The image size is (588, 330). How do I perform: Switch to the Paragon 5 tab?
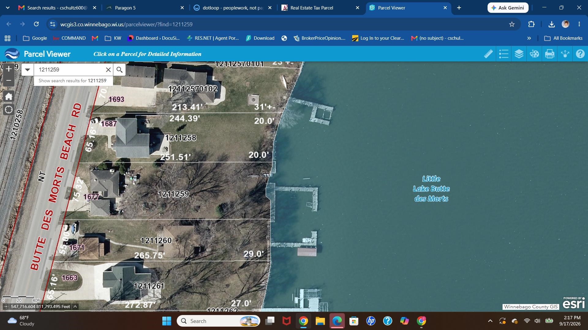coord(125,8)
